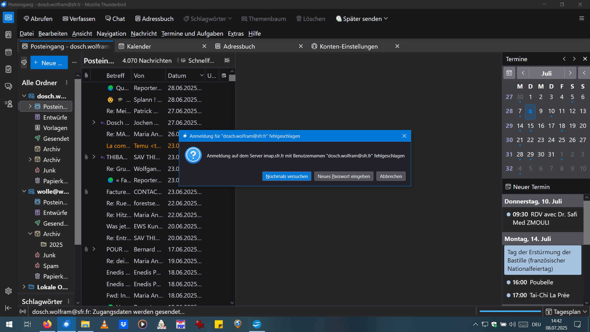Toggle the Schnellfilter quick filter bar
The height and width of the screenshot is (332, 590).
click(x=198, y=61)
